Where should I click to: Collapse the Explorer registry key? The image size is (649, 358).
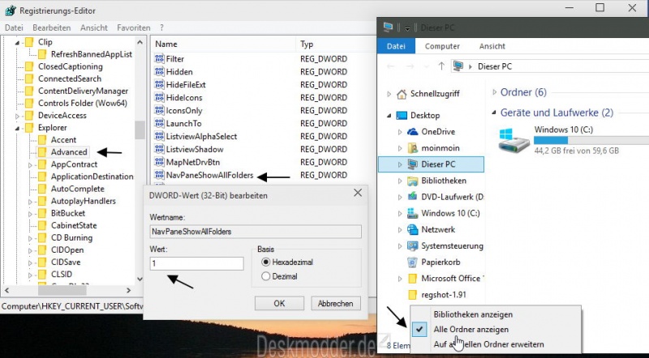point(19,128)
